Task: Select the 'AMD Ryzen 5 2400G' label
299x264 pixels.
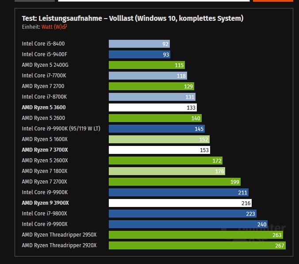Action: (45, 65)
